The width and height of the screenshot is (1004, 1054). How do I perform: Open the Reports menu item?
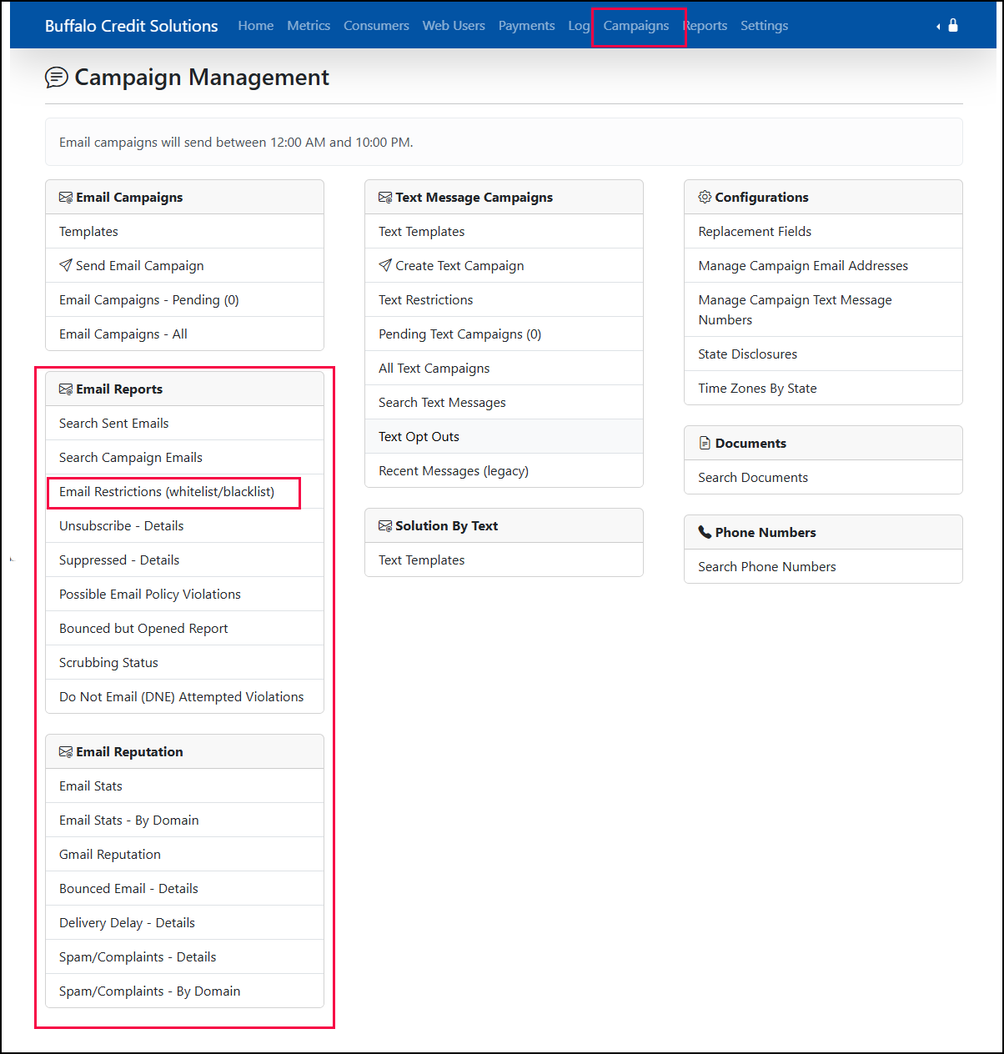coord(705,26)
